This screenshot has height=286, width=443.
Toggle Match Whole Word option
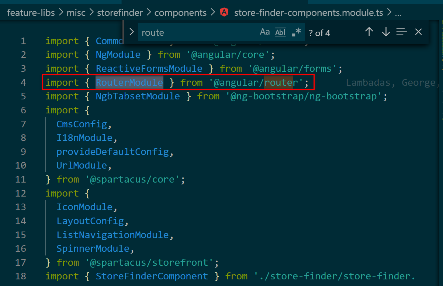pyautogui.click(x=281, y=32)
